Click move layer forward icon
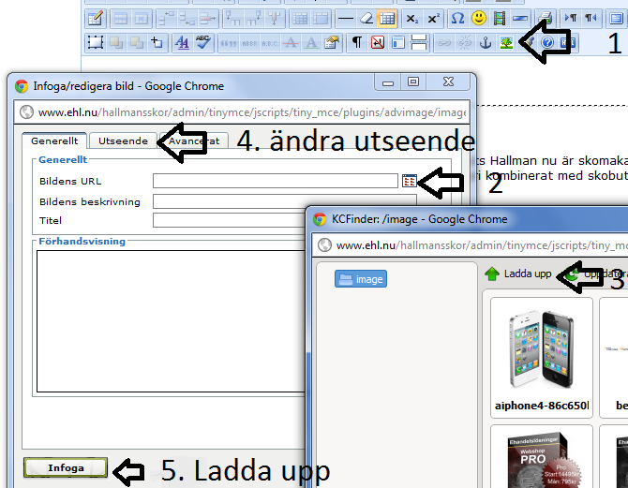 116,42
